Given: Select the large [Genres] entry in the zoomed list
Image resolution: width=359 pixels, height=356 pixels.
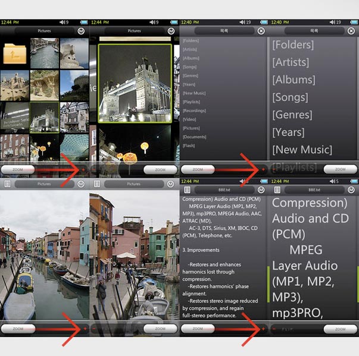Looking at the screenshot, I should click(292, 115).
